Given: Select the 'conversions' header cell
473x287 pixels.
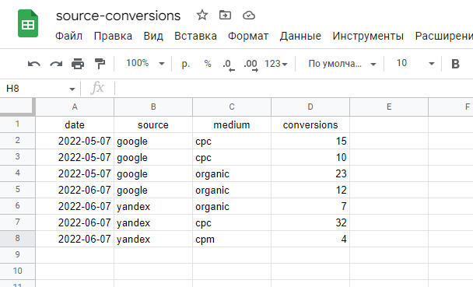Looking at the screenshot, I should [x=310, y=124].
